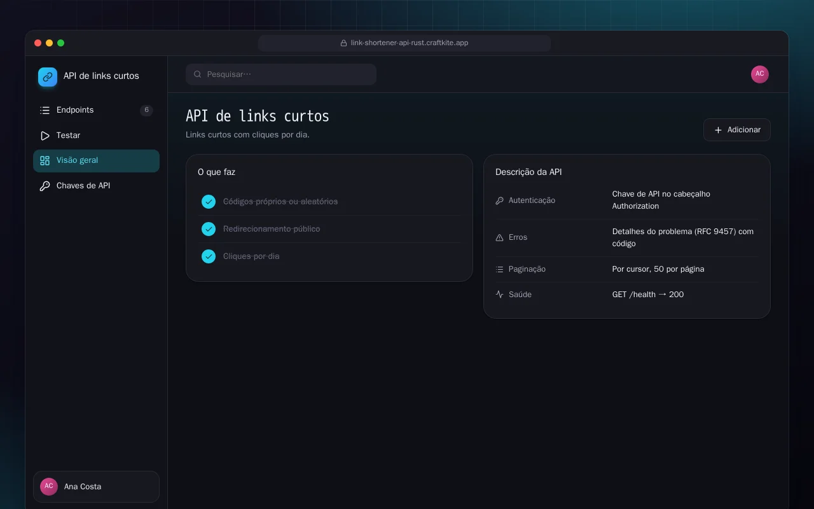The width and height of the screenshot is (814, 509).
Task: Click the Endpoints count badge 6
Action: tap(146, 110)
